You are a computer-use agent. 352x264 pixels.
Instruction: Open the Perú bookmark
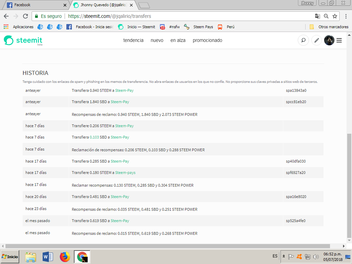(x=226, y=27)
